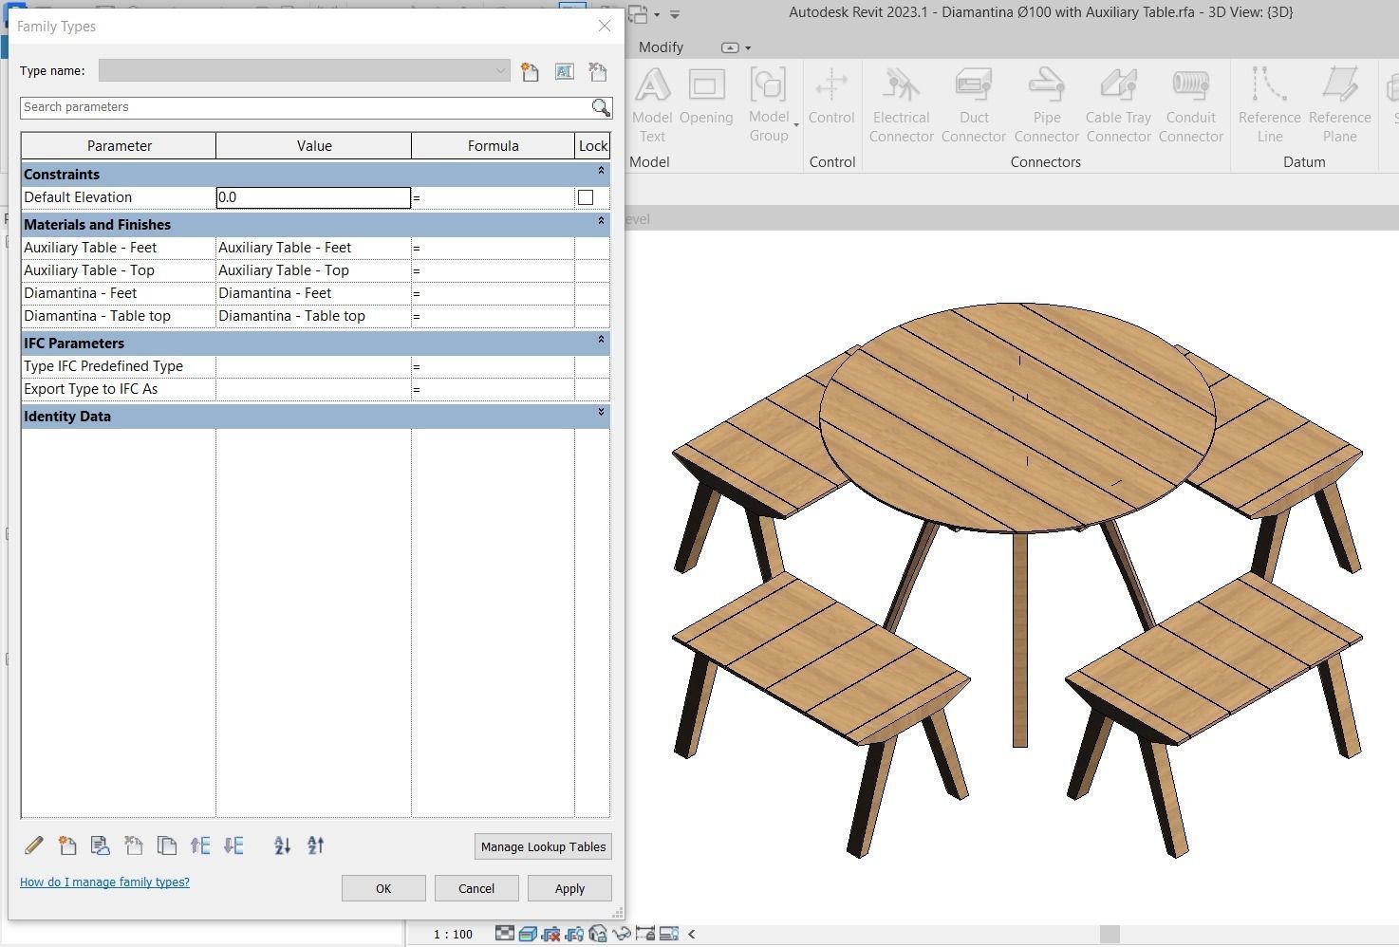This screenshot has height=947, width=1399.
Task: Click the Rename Type icon
Action: pyautogui.click(x=564, y=71)
